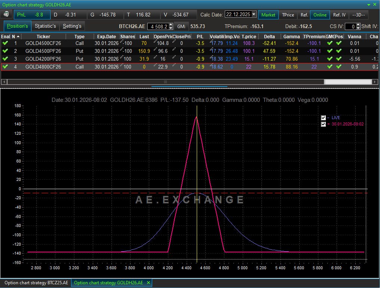Sort the table by the Ticker column header
Viewport: 380px width, 288px height.
click(43, 36)
